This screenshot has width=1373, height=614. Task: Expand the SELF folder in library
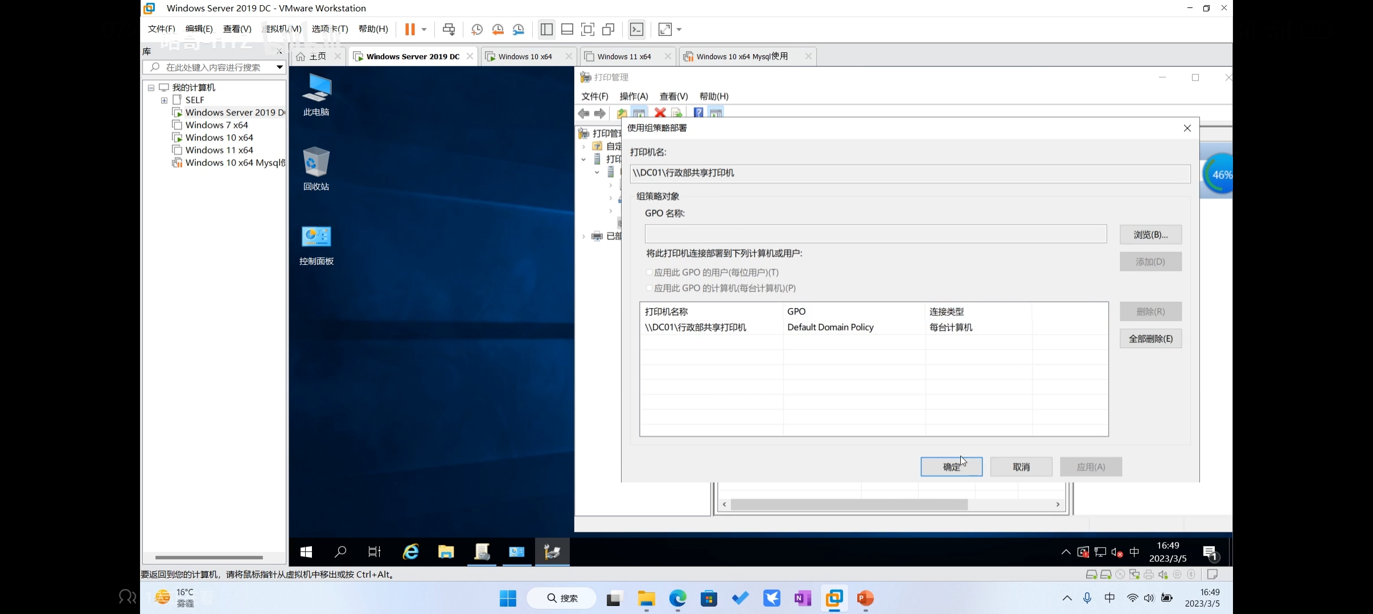pyautogui.click(x=164, y=100)
